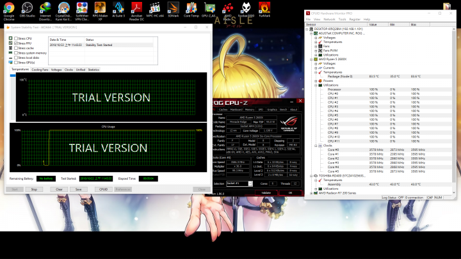Click the ASUSTeK motherboard icon in HWMonitor
This screenshot has width=461, height=259.
(x=316, y=33)
